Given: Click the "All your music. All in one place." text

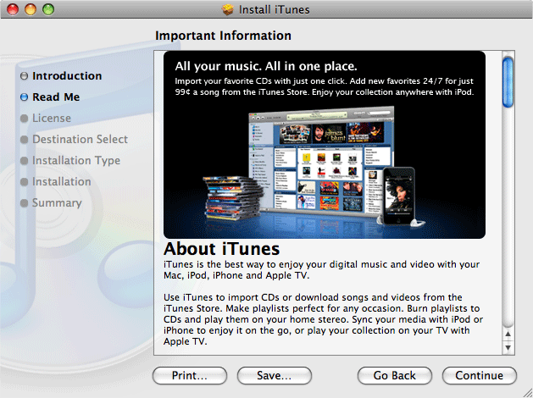Looking at the screenshot, I should point(266,66).
